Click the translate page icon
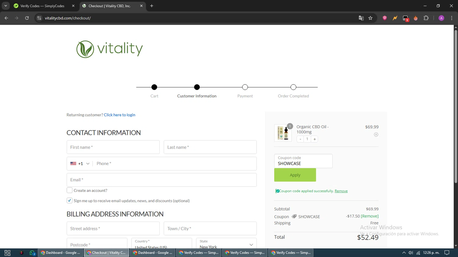The width and height of the screenshot is (458, 257). tap(361, 18)
